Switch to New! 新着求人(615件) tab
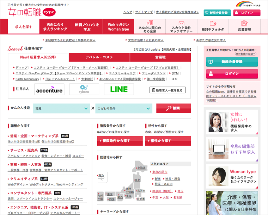 point(38,57)
